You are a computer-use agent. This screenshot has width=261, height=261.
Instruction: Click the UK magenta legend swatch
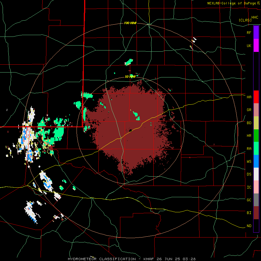(256, 46)
